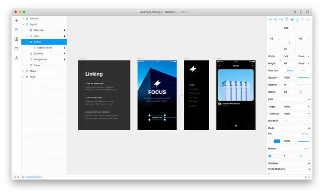Expand the Intro layer group
324x195 pixels.
(28, 36)
